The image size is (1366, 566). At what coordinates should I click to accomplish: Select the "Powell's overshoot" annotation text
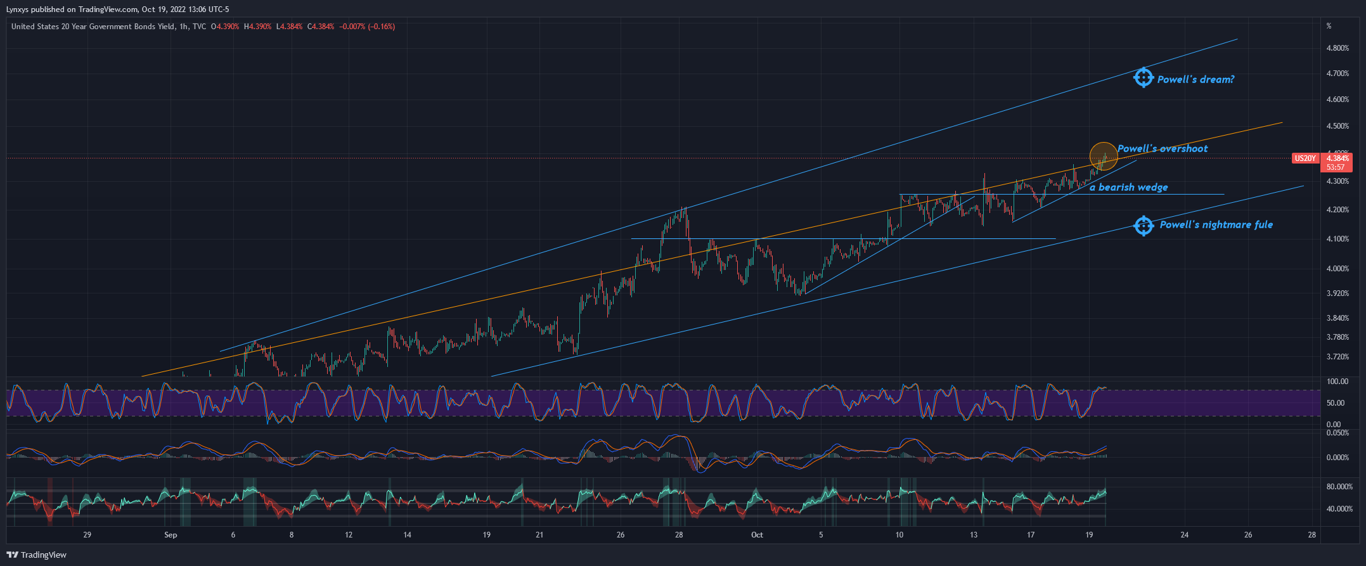point(1163,148)
